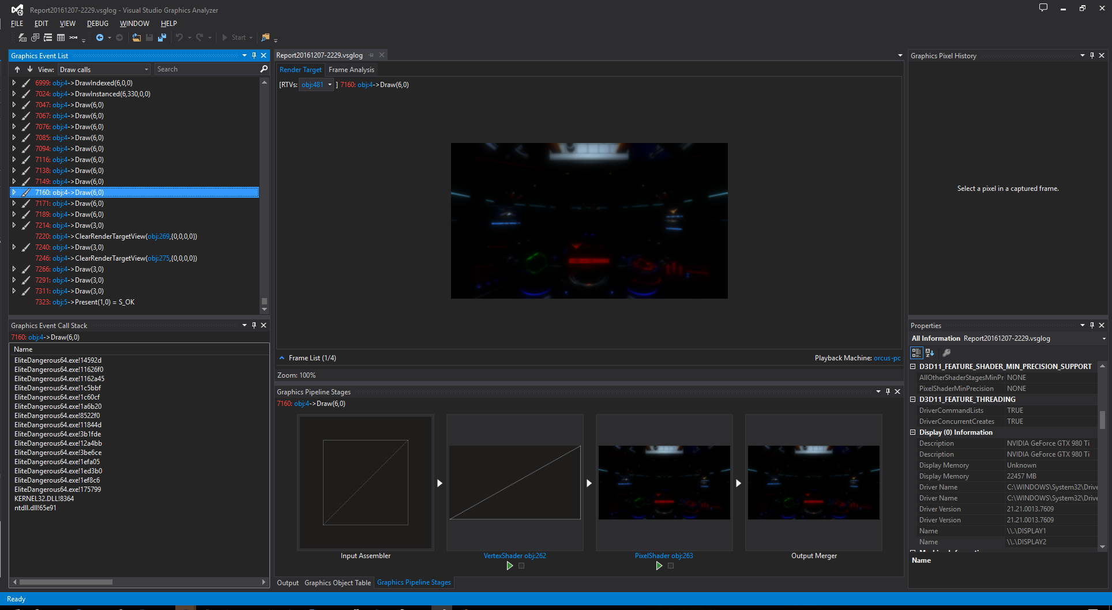Pin the Graphics Event Call Stack panel

pos(254,325)
